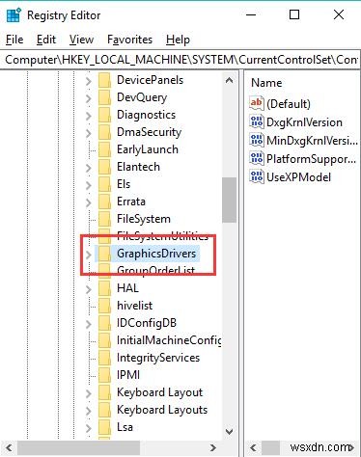361x457 pixels.
Task: Select the EarlyLaunch key name
Action: (x=148, y=149)
